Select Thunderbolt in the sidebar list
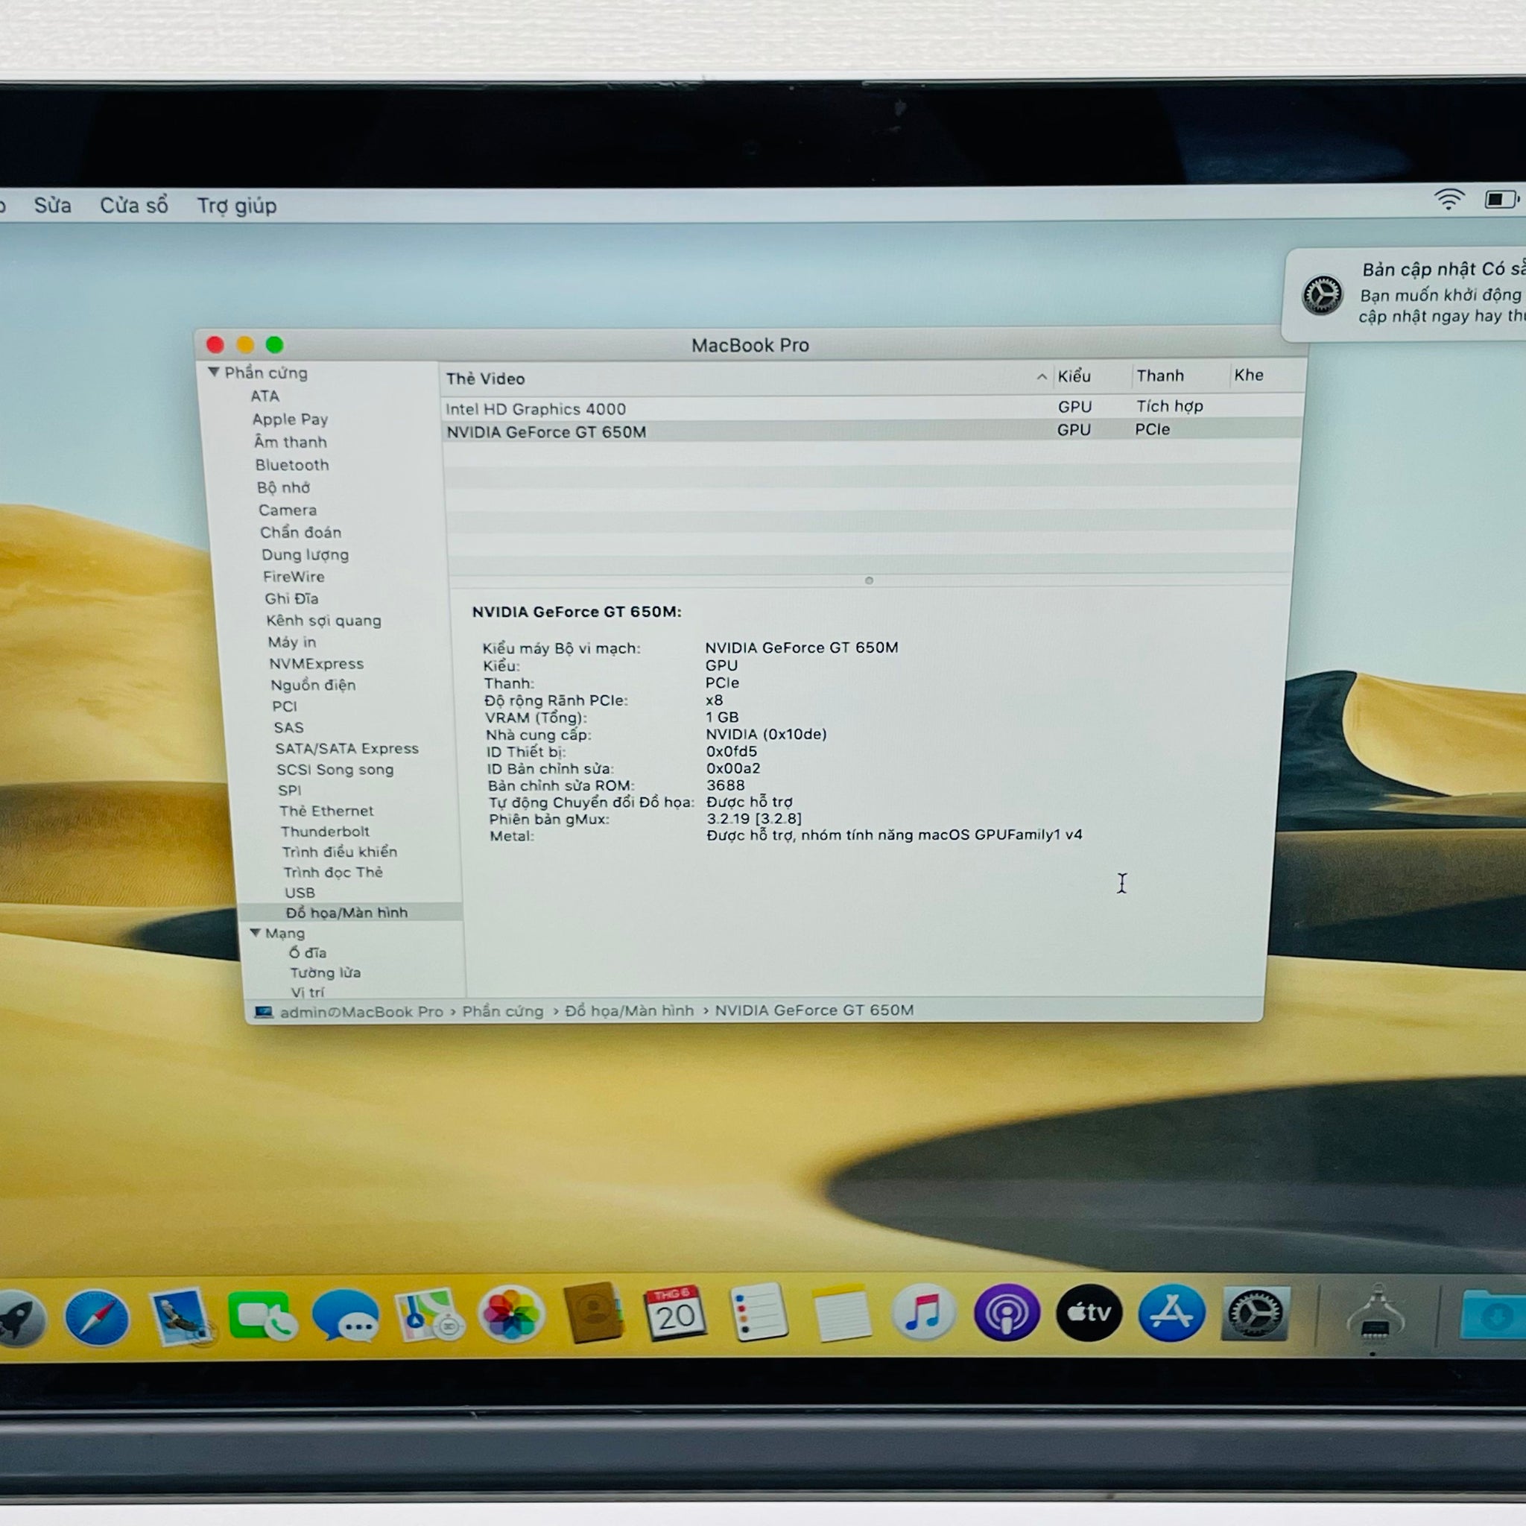Image resolution: width=1526 pixels, height=1526 pixels. pyautogui.click(x=325, y=832)
